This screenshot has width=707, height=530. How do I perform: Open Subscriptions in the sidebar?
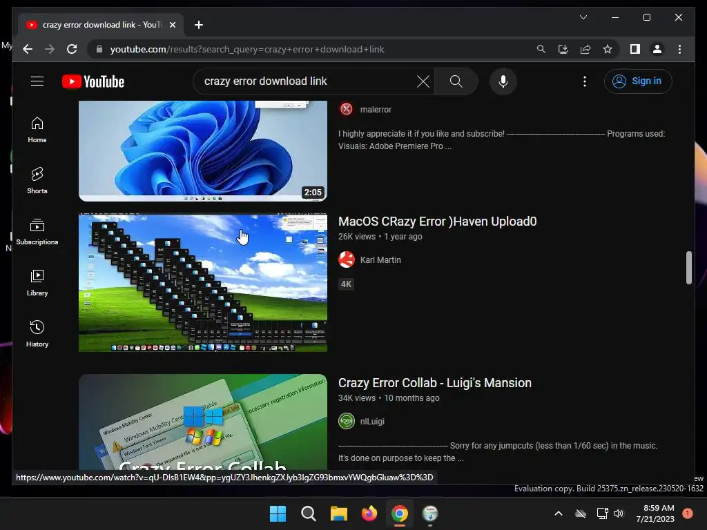(37, 232)
